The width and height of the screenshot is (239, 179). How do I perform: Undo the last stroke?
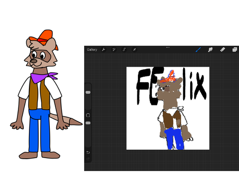coord(88,152)
